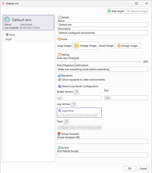Click copy icon next to Broker Servers

tap(76, 92)
